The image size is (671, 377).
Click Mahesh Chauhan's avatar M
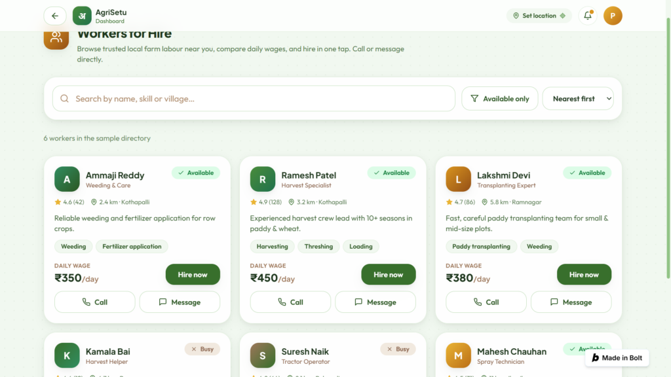(x=458, y=355)
